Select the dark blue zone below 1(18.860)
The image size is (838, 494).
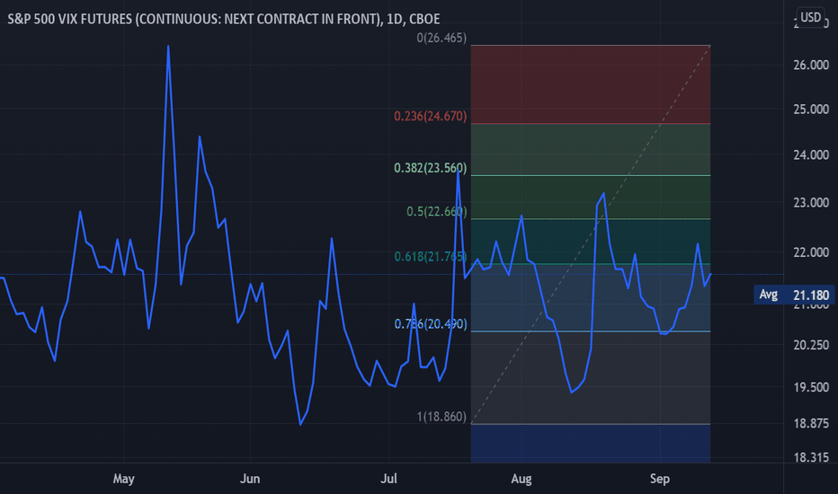point(591,444)
